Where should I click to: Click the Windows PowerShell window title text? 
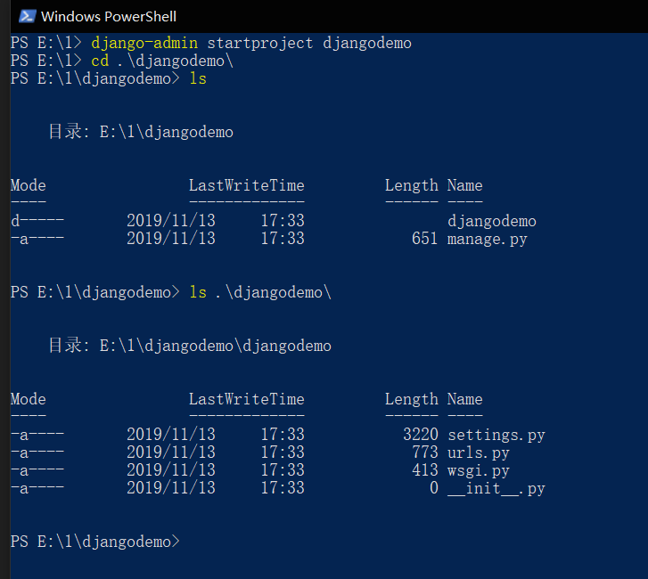coord(109,17)
